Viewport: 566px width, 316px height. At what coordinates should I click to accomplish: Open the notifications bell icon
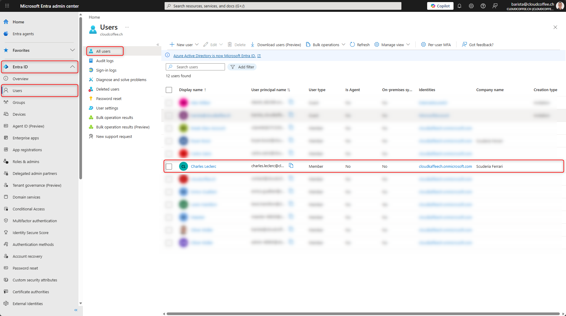(x=459, y=6)
